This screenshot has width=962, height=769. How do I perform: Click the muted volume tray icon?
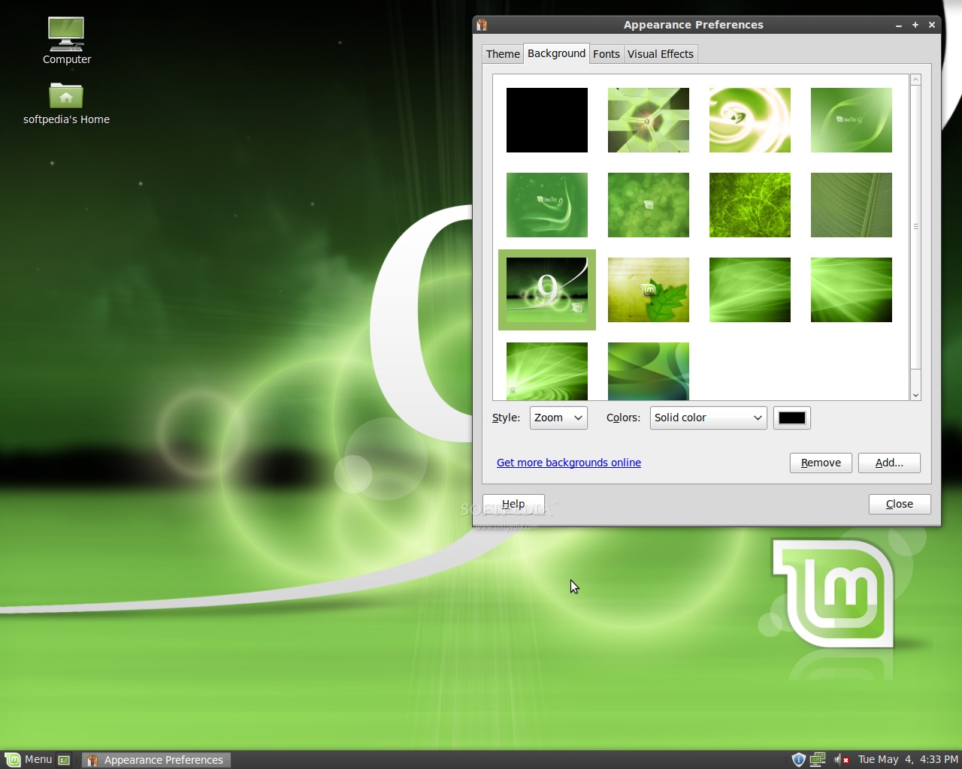point(841,759)
